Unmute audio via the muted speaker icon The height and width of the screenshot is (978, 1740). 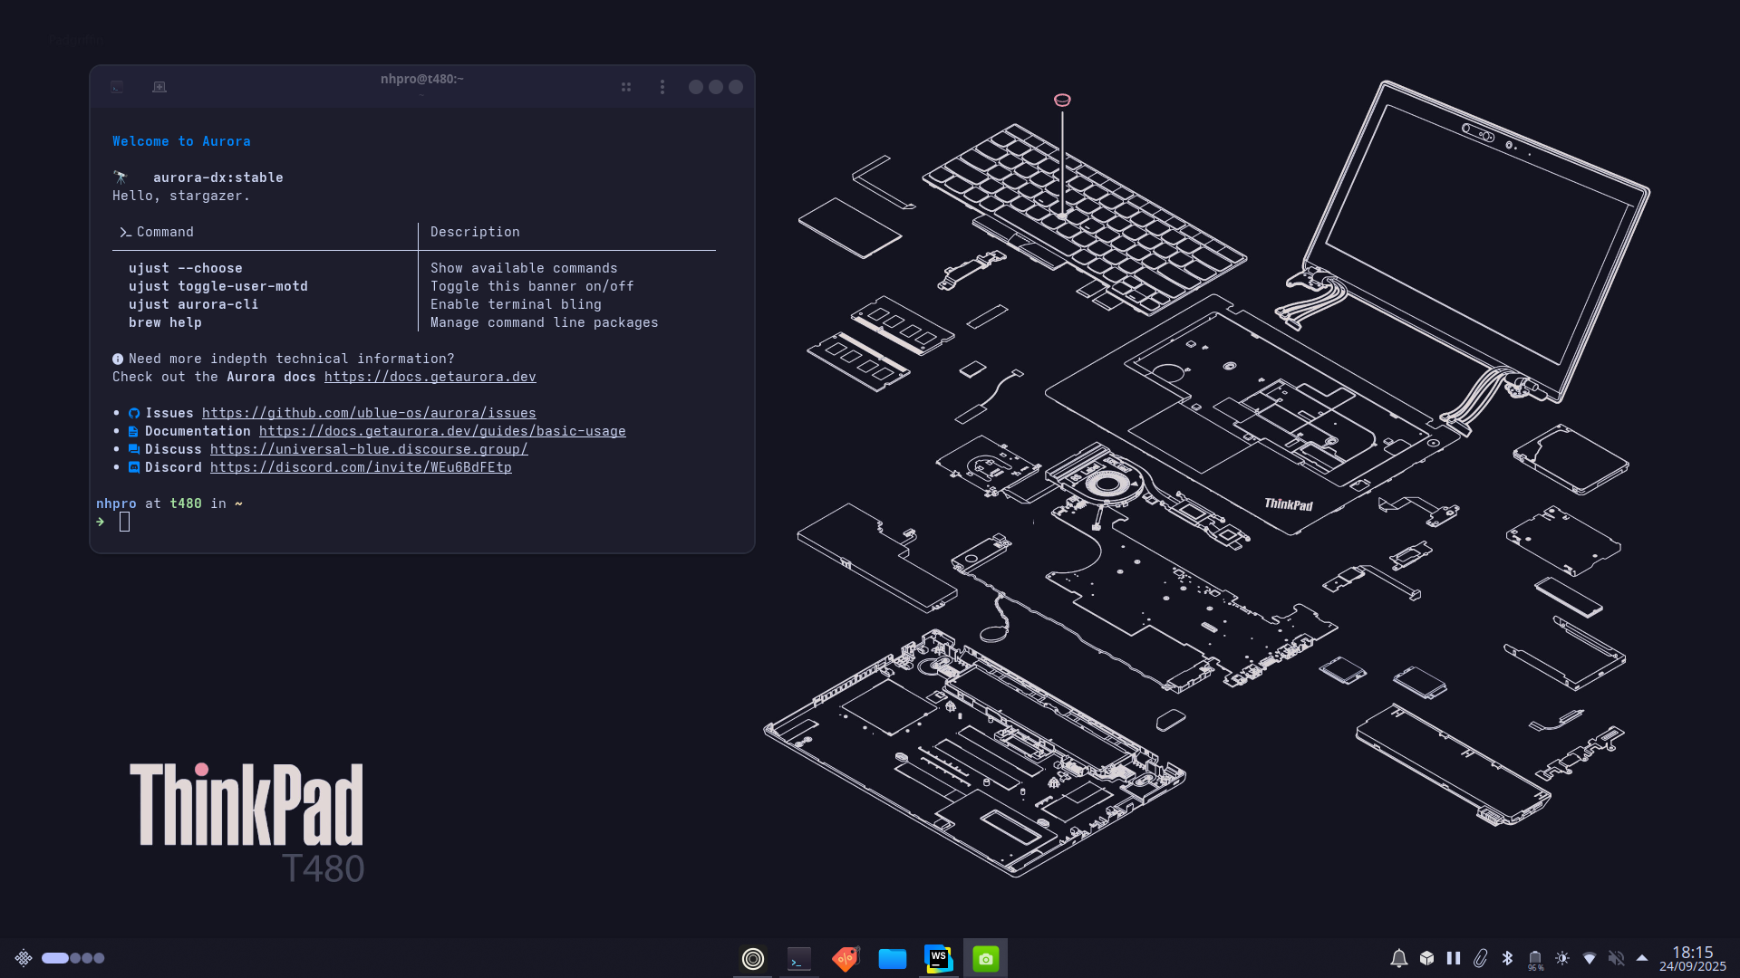pyautogui.click(x=1616, y=958)
